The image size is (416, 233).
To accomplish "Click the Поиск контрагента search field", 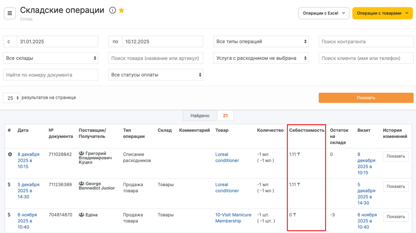I will 366,41.
